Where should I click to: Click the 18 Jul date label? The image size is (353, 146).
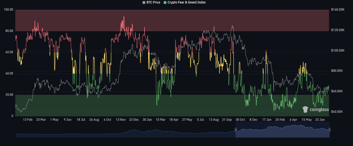tap(81, 120)
